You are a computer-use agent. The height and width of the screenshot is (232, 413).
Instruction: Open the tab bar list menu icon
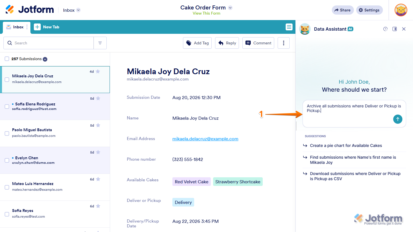[289, 27]
